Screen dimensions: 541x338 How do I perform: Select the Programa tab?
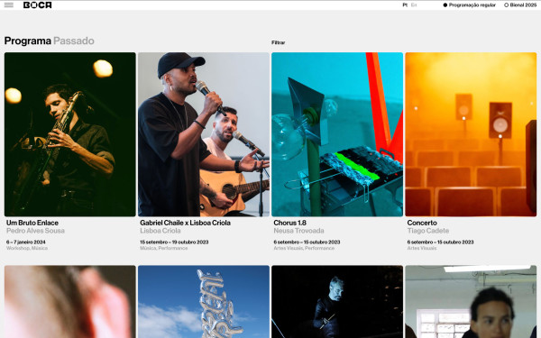[x=28, y=41]
